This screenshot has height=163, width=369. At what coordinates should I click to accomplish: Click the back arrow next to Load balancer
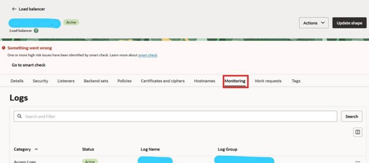(x=14, y=9)
